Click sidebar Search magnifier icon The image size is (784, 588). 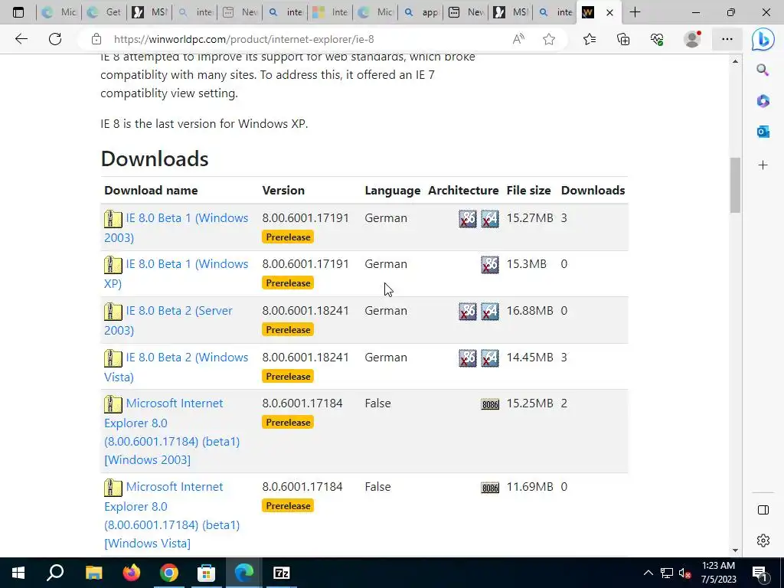tap(763, 70)
